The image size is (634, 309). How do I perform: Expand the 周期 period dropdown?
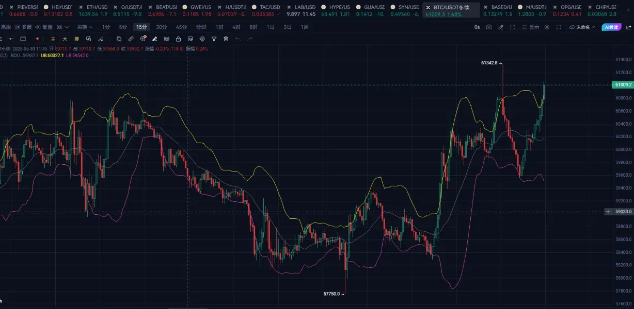pyautogui.click(x=85, y=27)
